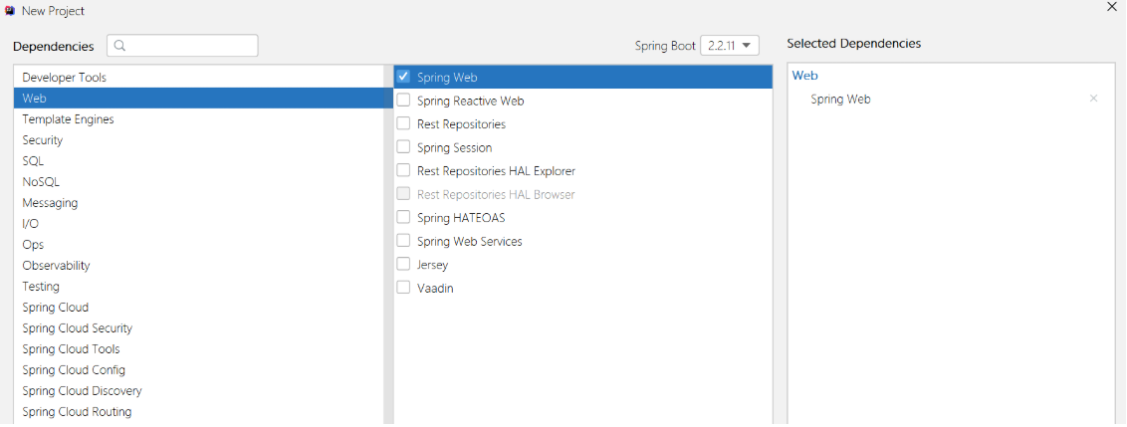Select the Messaging category
This screenshot has width=1127, height=427.
(x=199, y=203)
